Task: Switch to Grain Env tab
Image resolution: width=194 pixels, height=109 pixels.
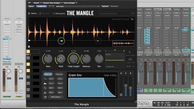Action: coord(48,74)
